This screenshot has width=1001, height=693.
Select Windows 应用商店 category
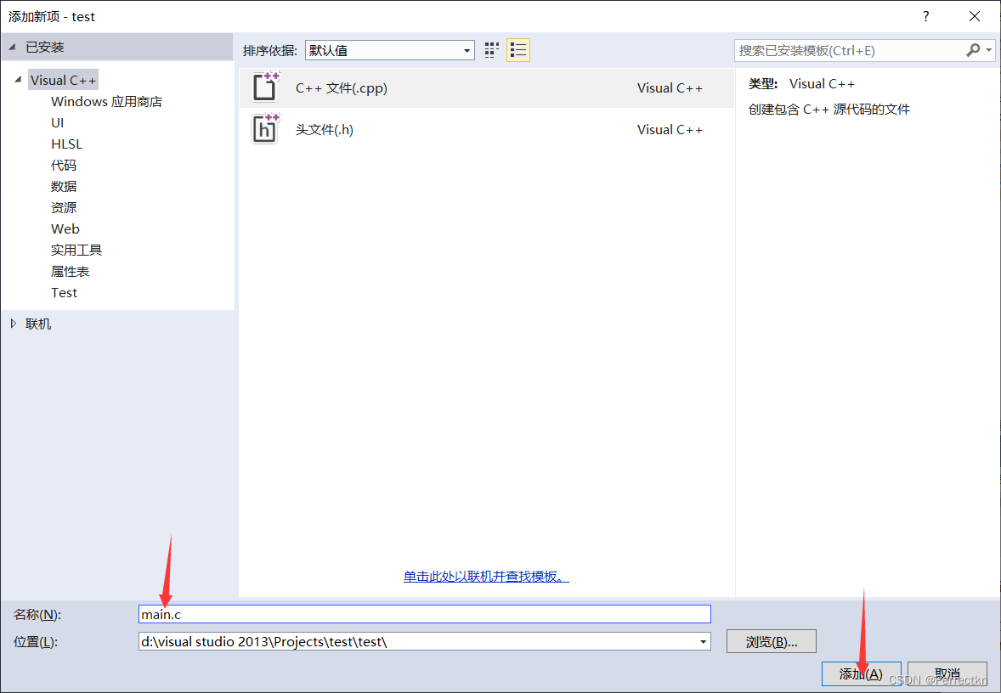point(106,101)
